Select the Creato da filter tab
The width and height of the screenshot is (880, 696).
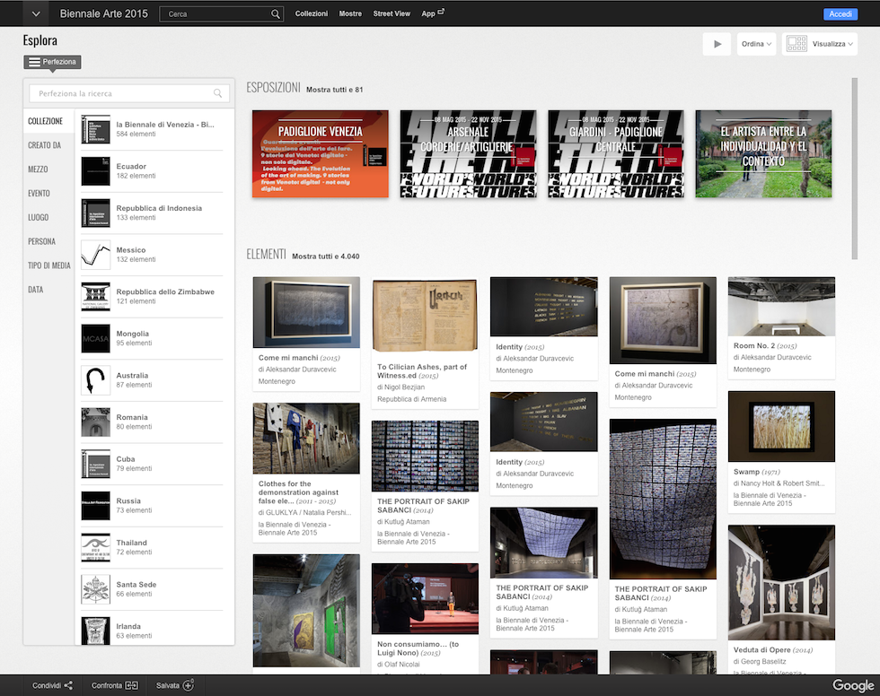[x=44, y=145]
